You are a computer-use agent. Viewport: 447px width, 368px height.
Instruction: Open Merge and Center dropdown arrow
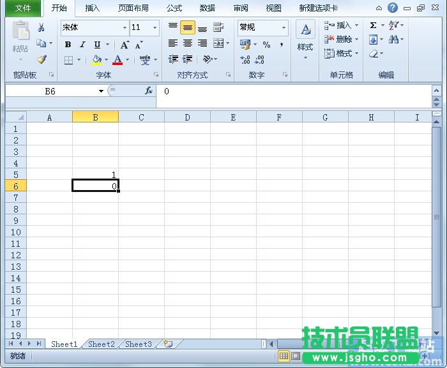[227, 43]
